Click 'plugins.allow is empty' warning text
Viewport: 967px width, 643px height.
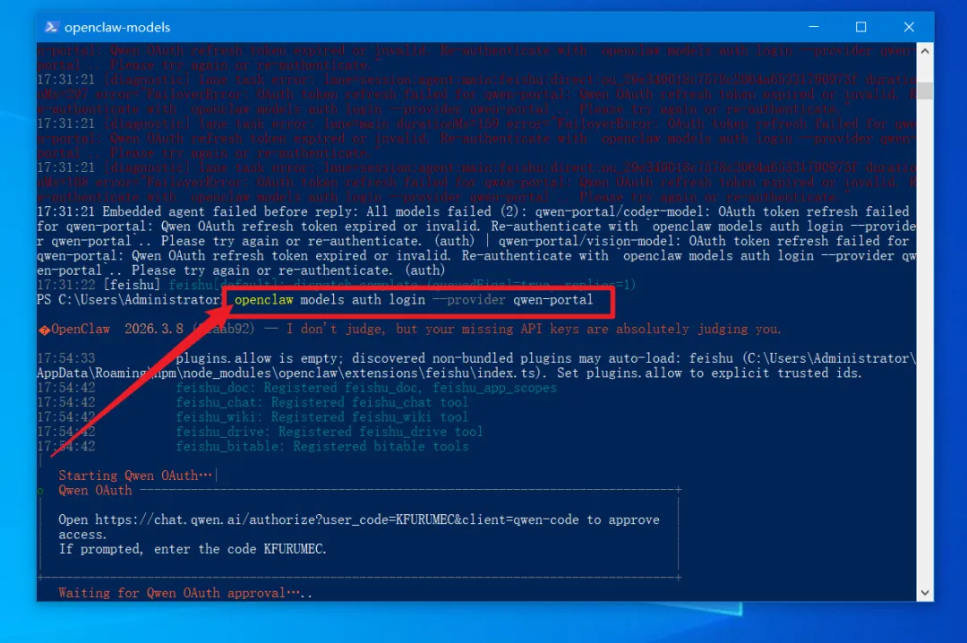click(257, 358)
